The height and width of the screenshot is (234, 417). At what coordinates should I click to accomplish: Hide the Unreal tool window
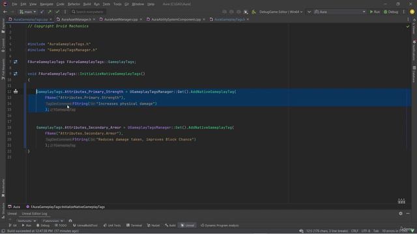(x=408, y=213)
